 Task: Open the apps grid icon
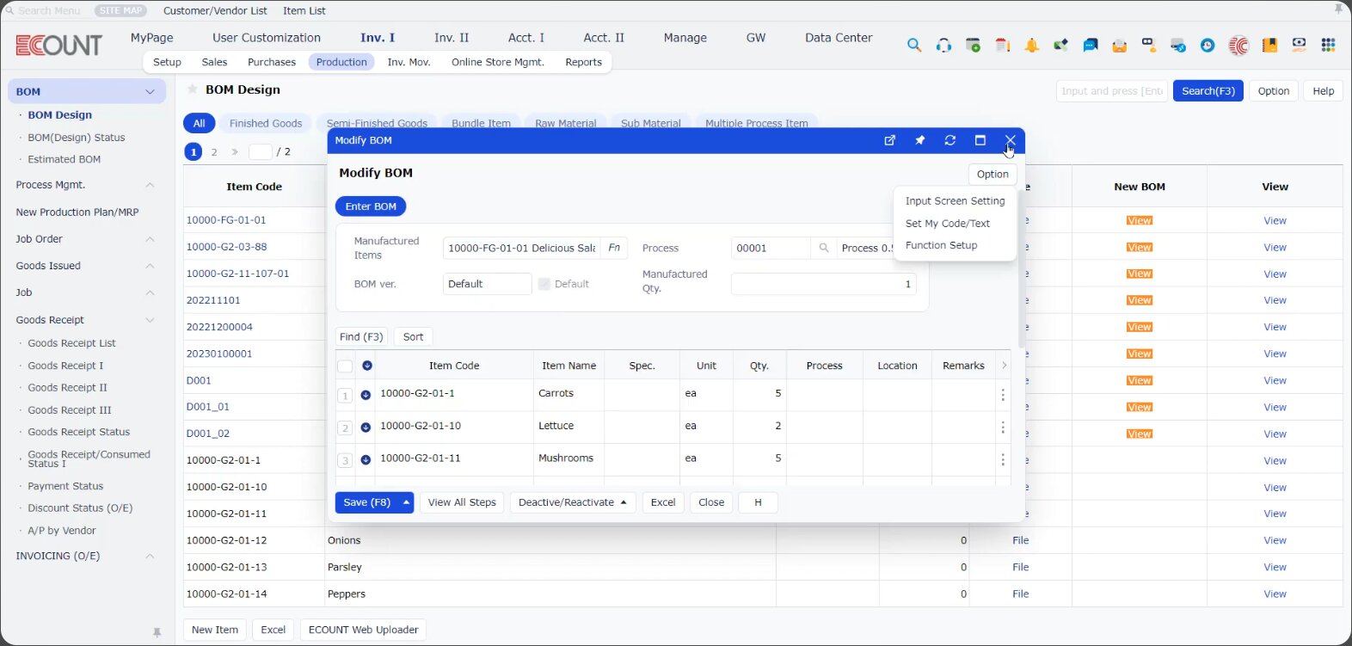tap(1328, 46)
